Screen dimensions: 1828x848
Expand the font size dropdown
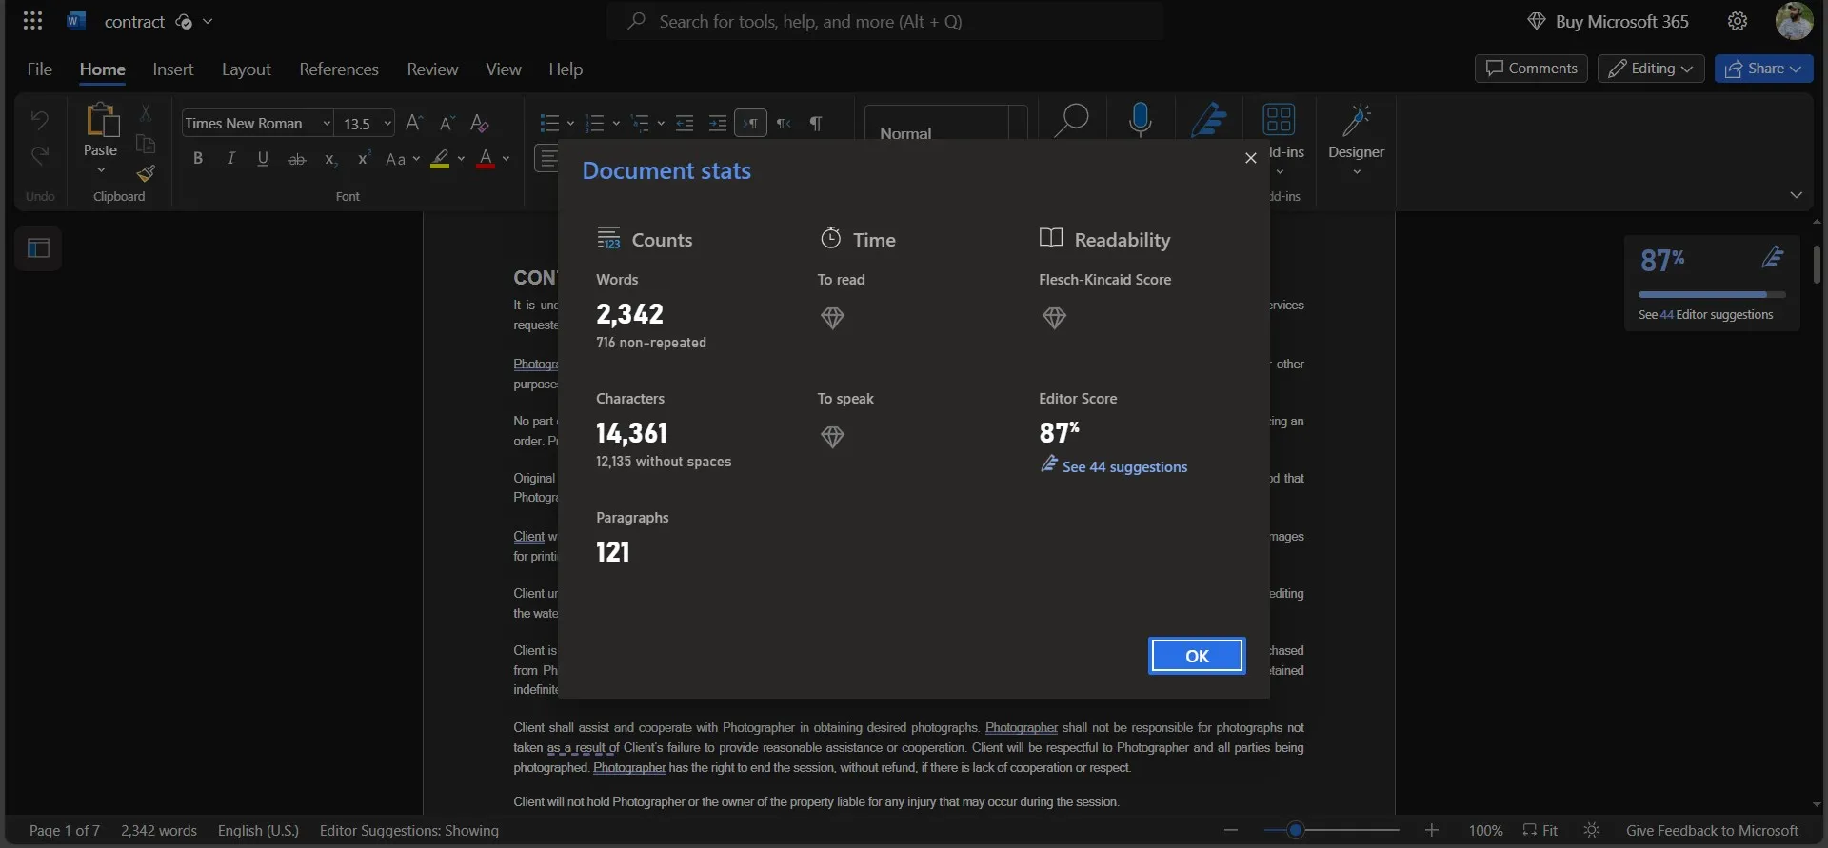387,124
